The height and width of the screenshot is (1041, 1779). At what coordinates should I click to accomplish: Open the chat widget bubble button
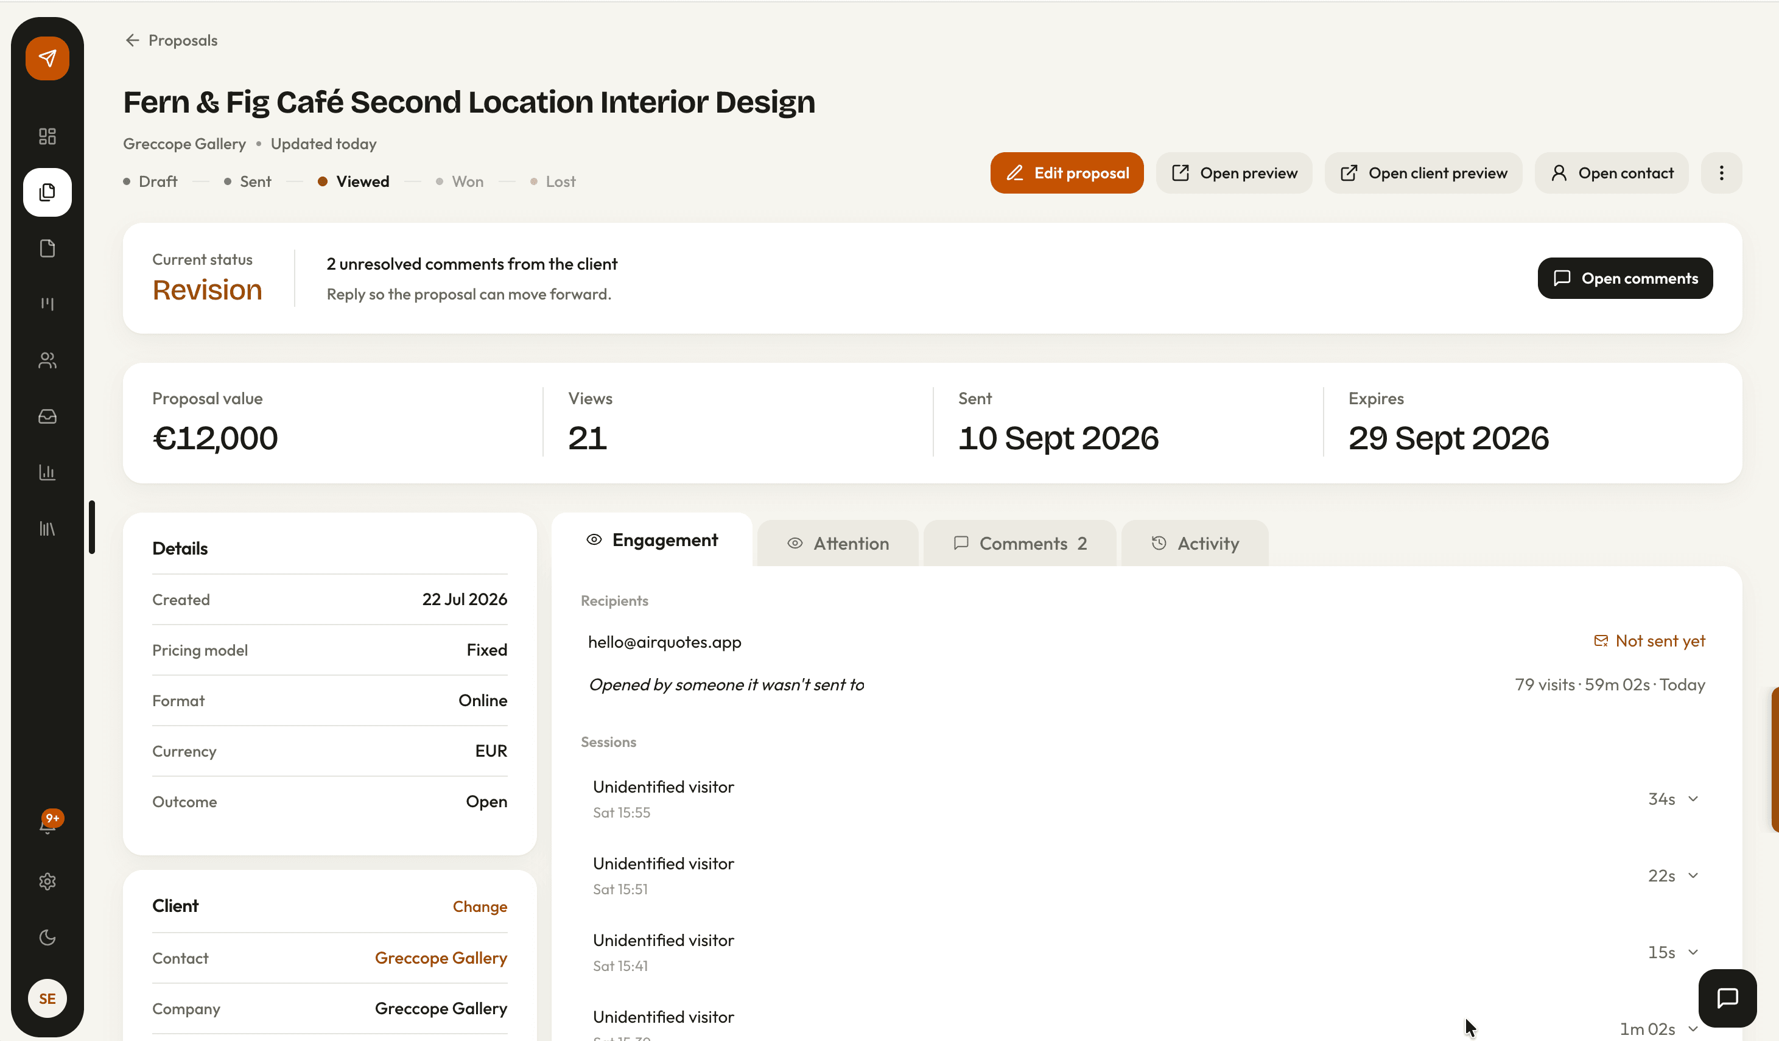[1727, 998]
